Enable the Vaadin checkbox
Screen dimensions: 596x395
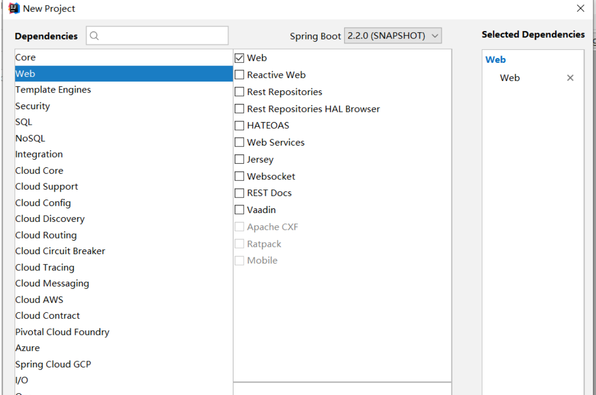click(x=239, y=210)
